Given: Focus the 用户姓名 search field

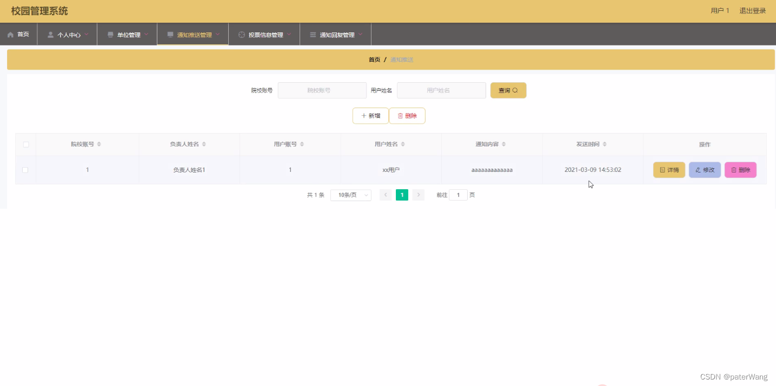Looking at the screenshot, I should coord(441,90).
